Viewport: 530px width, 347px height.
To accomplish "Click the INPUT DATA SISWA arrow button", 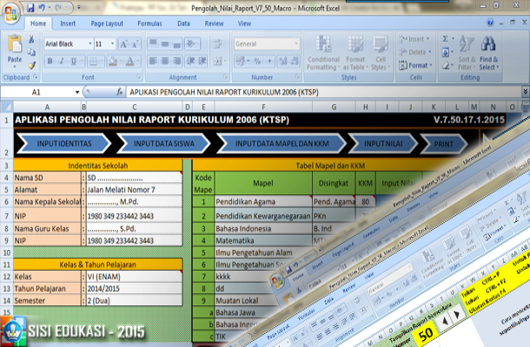I will tap(164, 143).
